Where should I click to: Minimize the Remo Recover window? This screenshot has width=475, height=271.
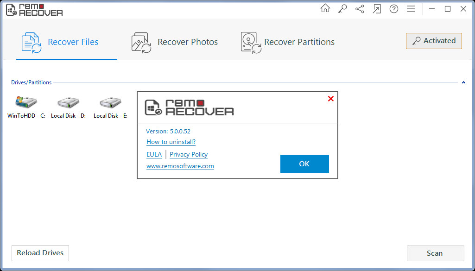432,9
